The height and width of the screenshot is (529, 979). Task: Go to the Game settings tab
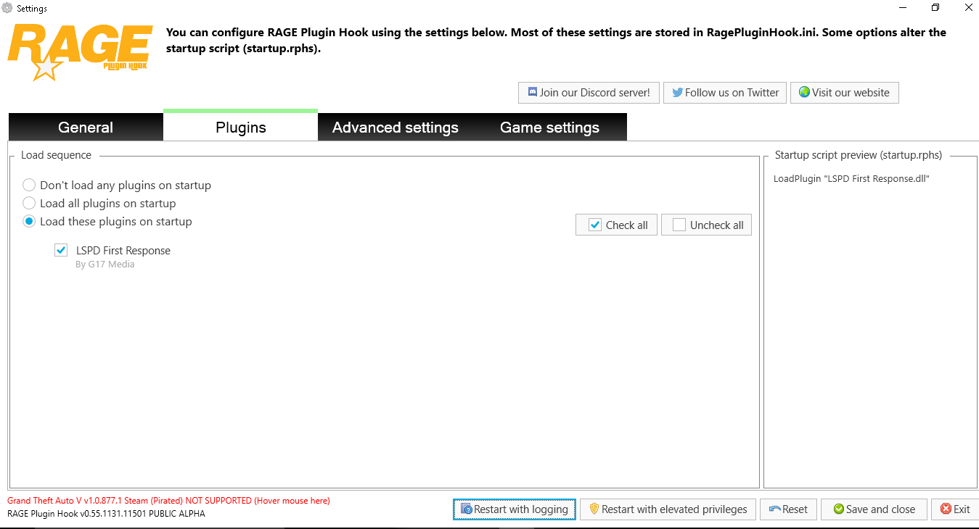549,128
